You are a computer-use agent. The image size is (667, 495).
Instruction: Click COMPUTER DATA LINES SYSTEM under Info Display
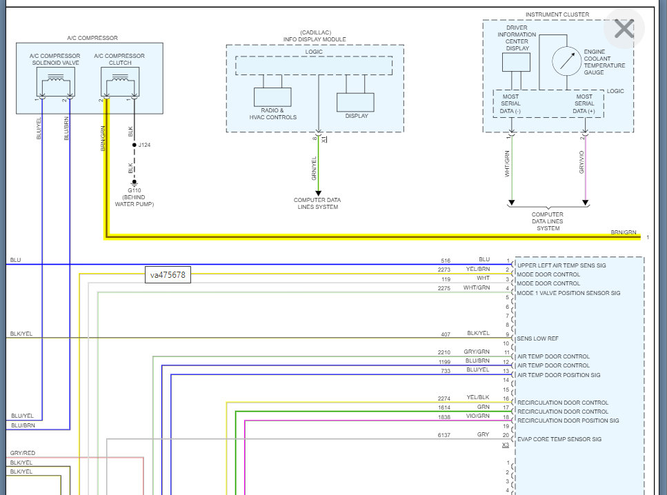[x=317, y=203]
